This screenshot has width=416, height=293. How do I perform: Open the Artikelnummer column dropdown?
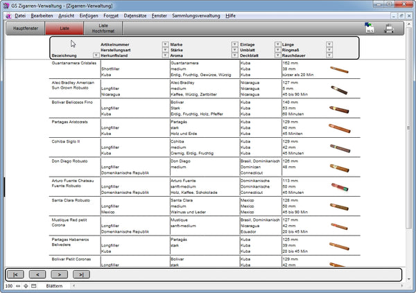point(165,44)
